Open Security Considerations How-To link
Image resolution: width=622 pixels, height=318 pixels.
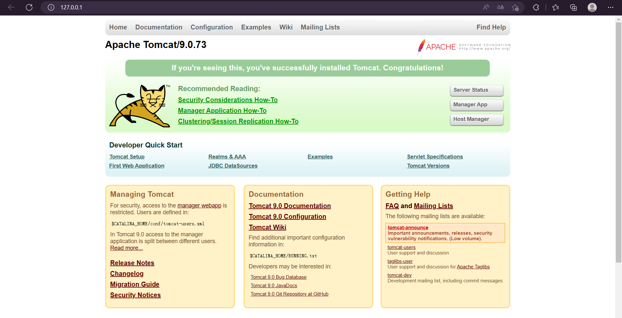pos(228,100)
